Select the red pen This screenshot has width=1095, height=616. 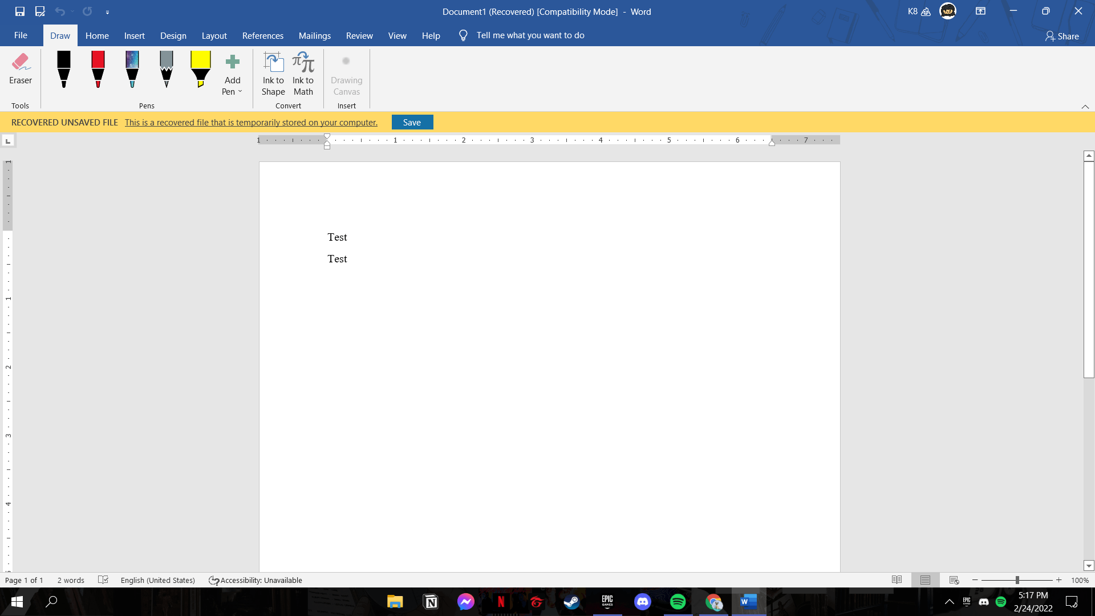point(98,69)
